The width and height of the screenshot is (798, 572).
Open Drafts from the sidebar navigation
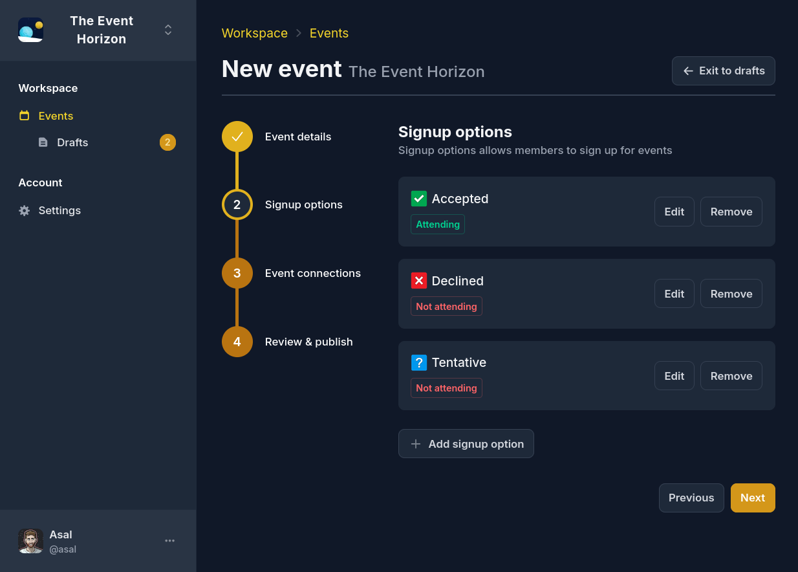pos(72,142)
